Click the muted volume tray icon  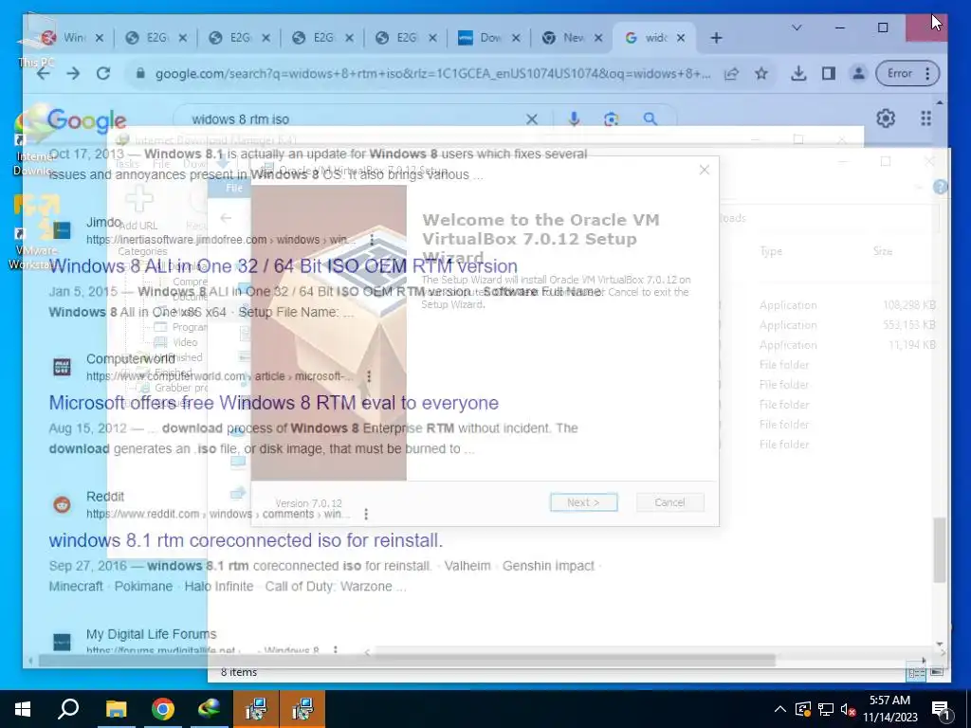click(848, 709)
